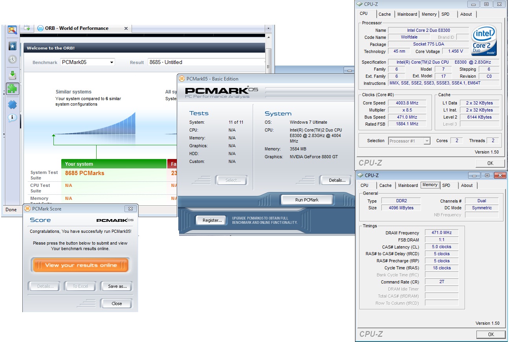Click the FSB:DRAM 1:1 value
This screenshot has width=509, height=342.
click(x=442, y=240)
